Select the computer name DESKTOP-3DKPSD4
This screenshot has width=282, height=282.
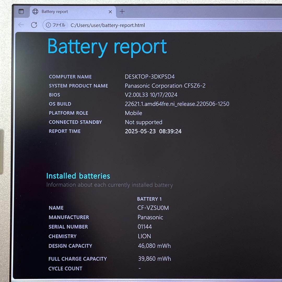coord(150,77)
